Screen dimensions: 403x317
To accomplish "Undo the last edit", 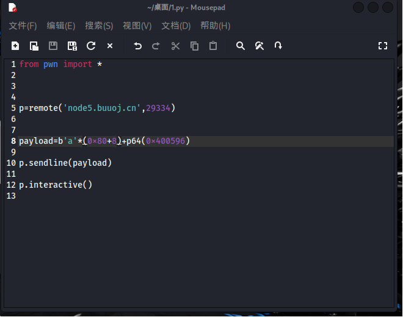I will (x=137, y=46).
